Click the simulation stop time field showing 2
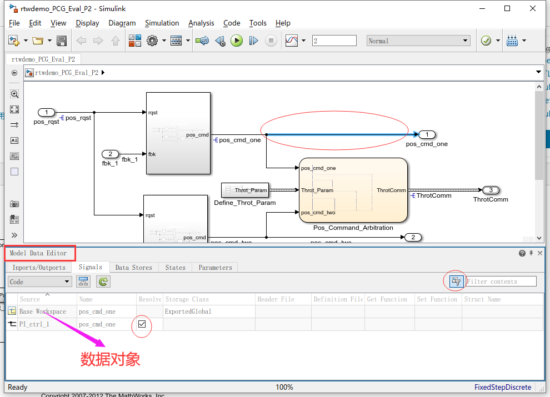This screenshot has width=550, height=397. (334, 40)
